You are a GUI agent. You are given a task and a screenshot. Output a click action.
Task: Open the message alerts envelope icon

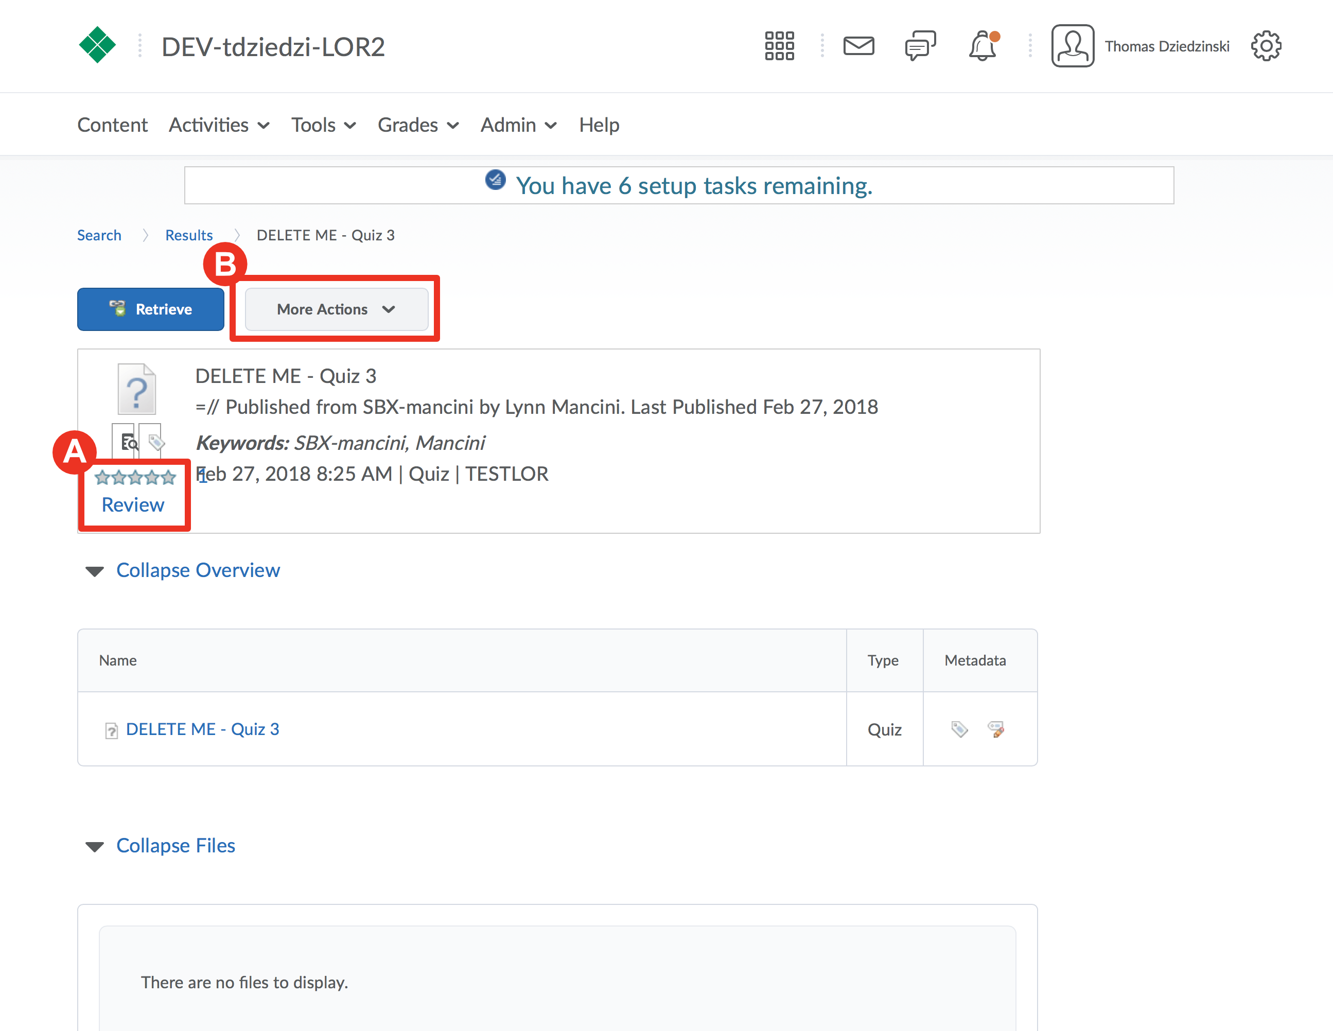pyautogui.click(x=859, y=46)
